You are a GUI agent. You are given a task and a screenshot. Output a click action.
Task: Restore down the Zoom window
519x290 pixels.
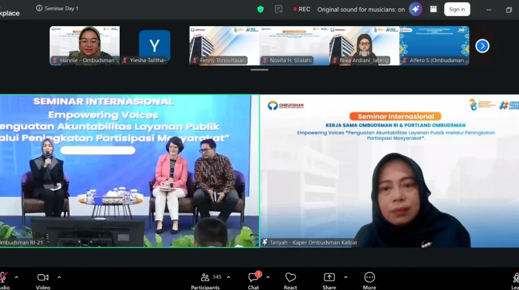click(x=509, y=10)
